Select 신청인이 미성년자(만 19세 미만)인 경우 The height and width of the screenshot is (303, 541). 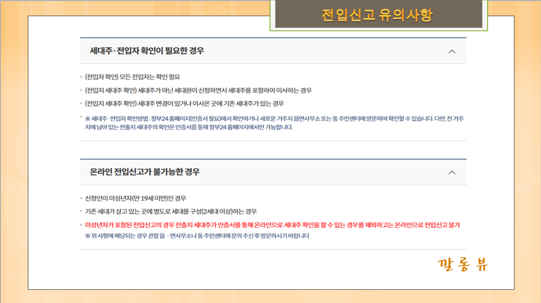[135, 198]
